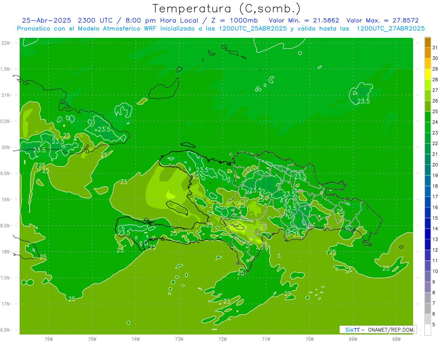Click the "75W" longitude axis label
This screenshot has height=344, width=445.
click(x=92, y=339)
